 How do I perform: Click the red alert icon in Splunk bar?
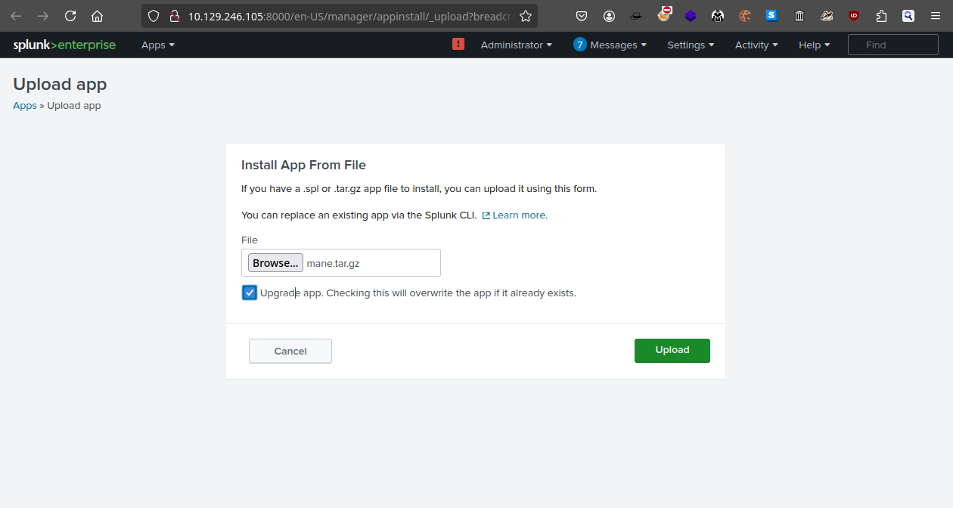[458, 45]
